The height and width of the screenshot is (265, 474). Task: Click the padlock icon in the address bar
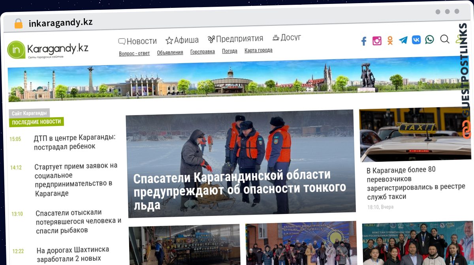click(19, 23)
